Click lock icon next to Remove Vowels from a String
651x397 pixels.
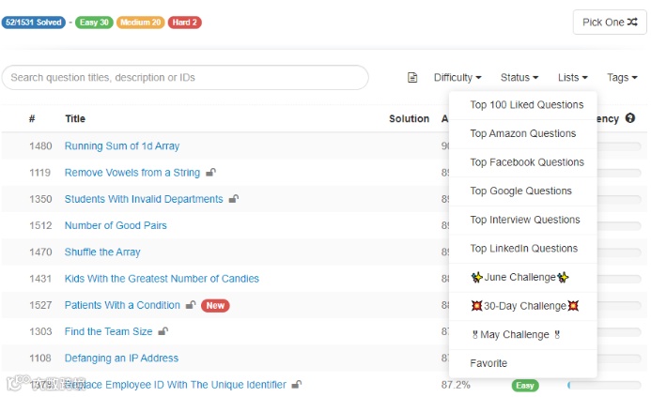pos(211,173)
